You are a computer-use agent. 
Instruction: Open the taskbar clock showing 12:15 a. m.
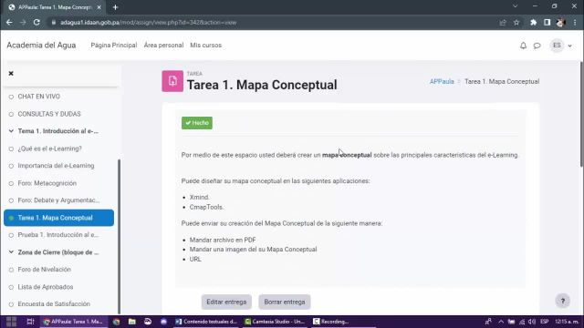(x=567, y=322)
